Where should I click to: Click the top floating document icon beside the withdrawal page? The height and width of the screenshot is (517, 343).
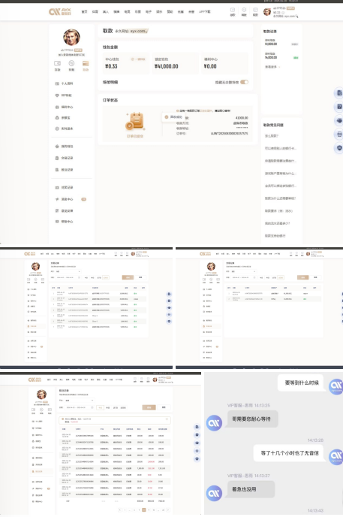(339, 93)
